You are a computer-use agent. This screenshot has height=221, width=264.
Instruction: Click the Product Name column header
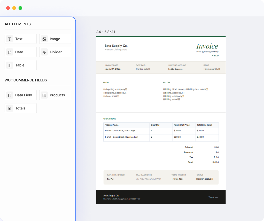click(112, 125)
